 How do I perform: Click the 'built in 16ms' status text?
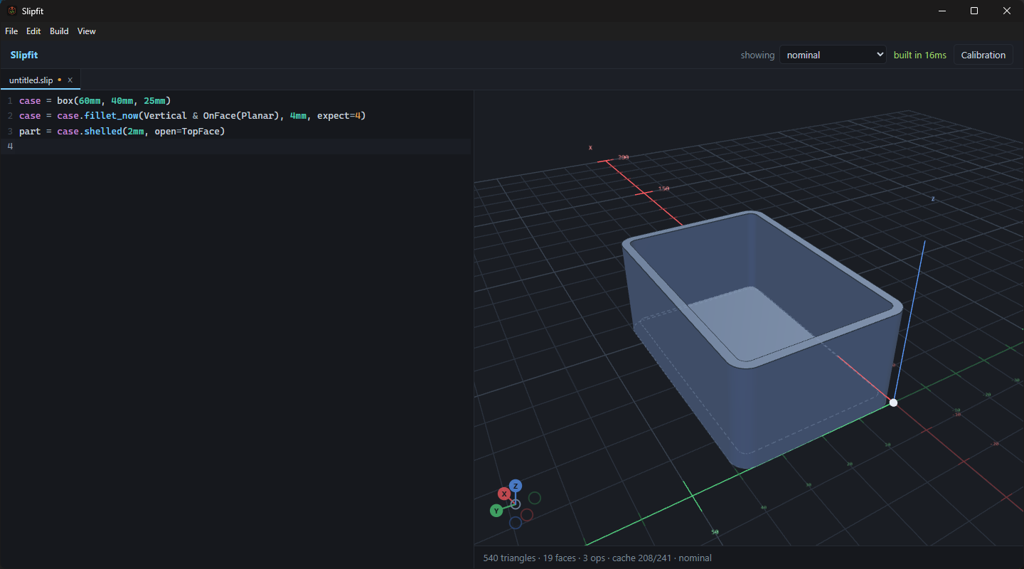[x=920, y=55]
